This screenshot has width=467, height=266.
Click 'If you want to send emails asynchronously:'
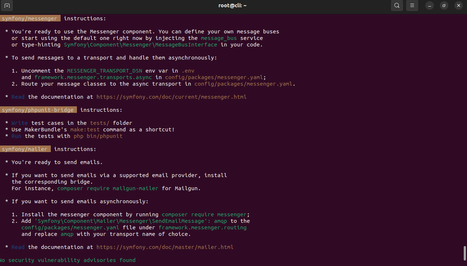(x=80, y=201)
